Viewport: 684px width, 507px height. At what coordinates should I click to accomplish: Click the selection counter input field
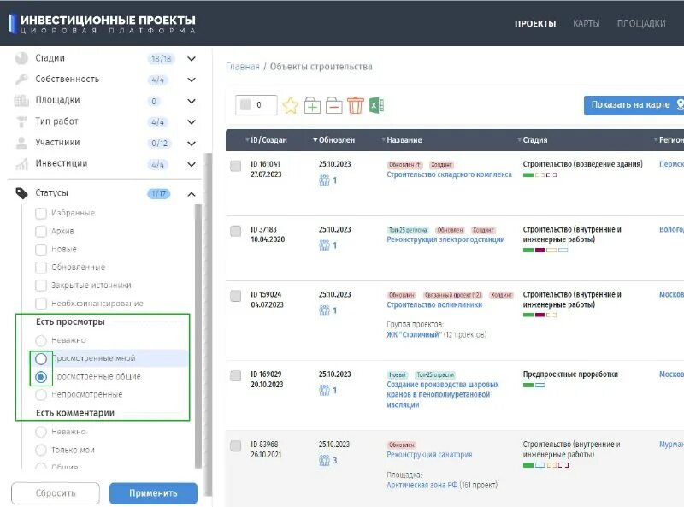256,103
